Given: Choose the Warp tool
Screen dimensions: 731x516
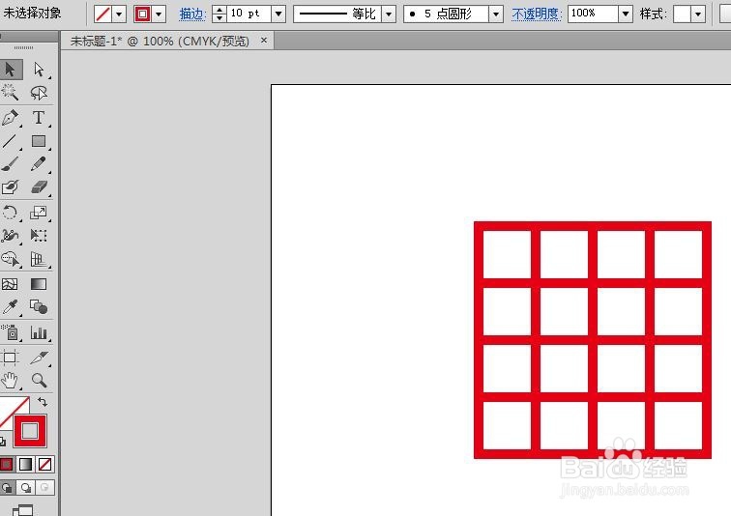Looking at the screenshot, I should [11, 236].
